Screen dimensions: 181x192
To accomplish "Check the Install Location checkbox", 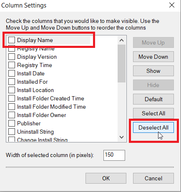I will [12, 90].
